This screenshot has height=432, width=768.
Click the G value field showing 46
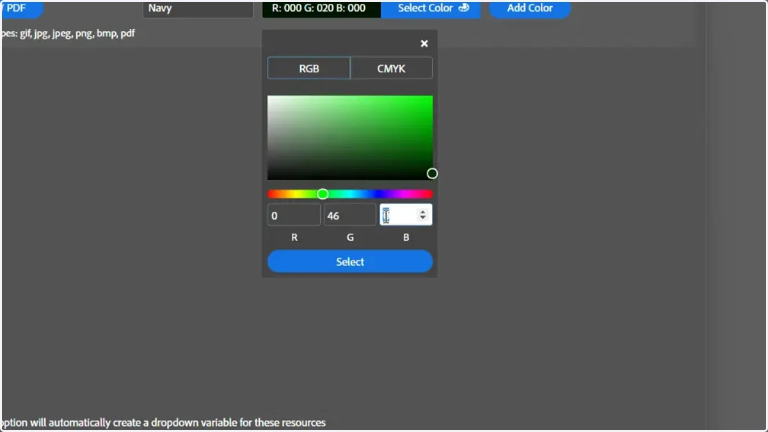click(x=350, y=215)
